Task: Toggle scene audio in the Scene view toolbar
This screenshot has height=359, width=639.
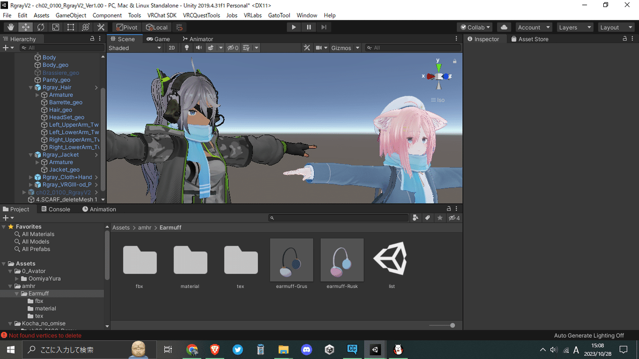Action: tap(198, 47)
